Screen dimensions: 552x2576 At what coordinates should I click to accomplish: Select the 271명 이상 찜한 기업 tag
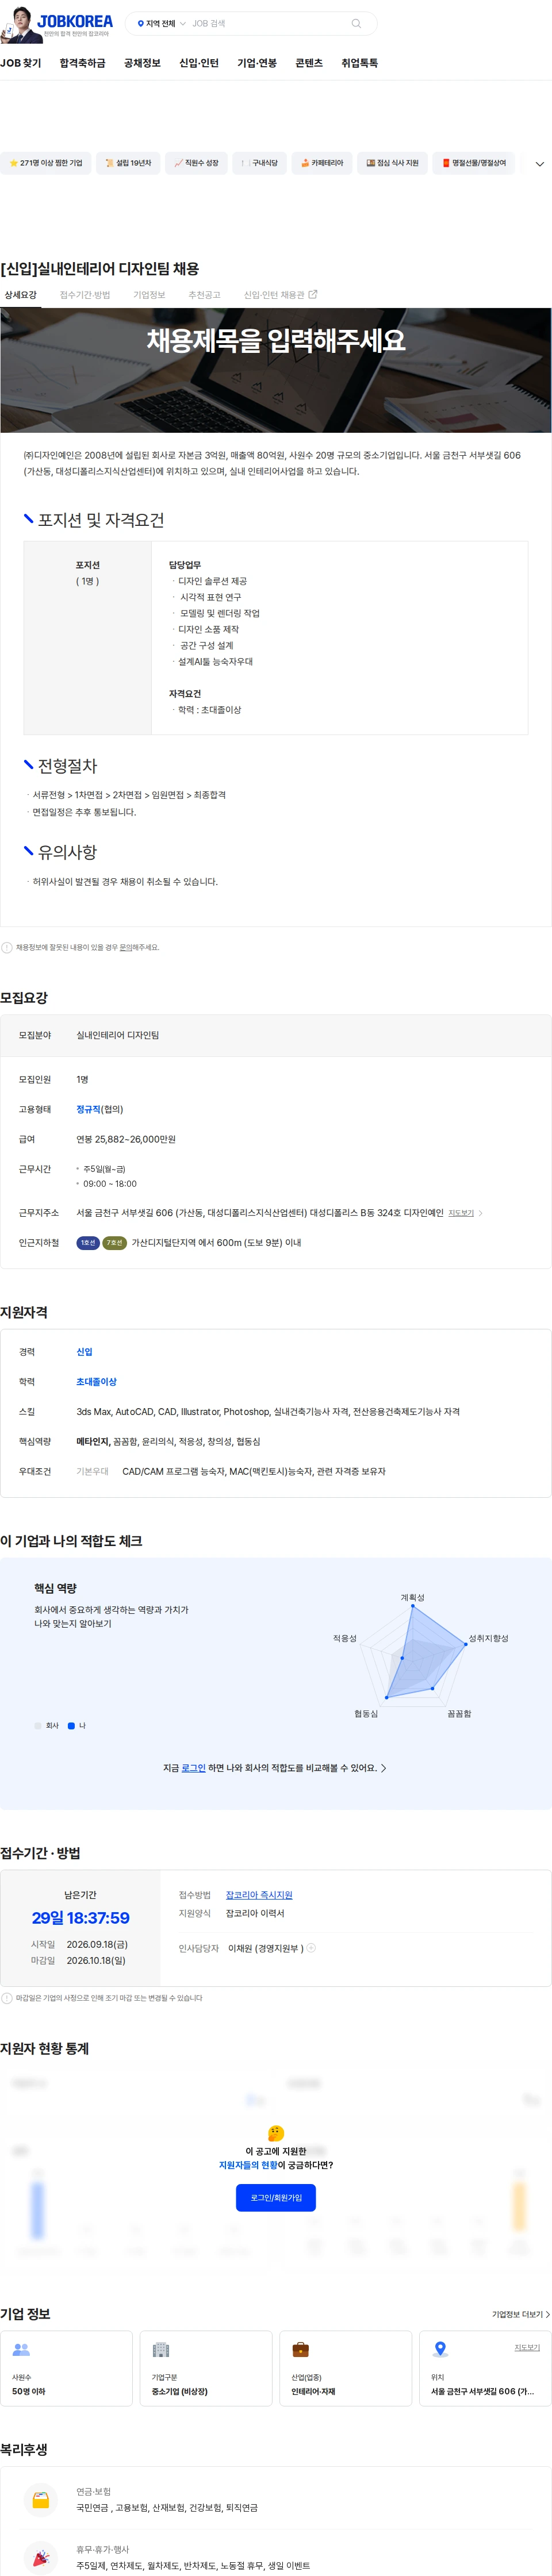(46, 163)
